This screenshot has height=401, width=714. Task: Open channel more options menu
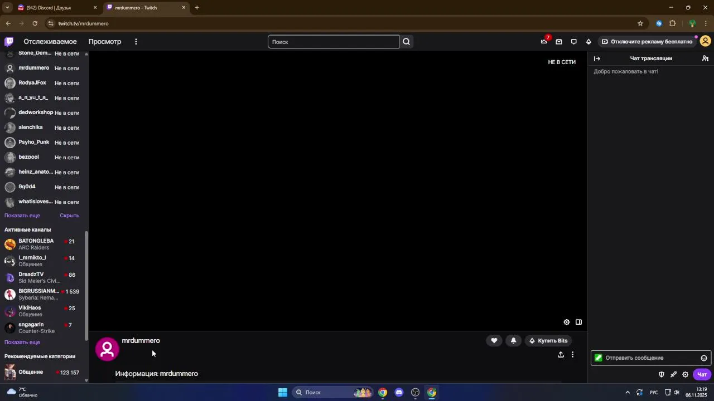(x=572, y=355)
